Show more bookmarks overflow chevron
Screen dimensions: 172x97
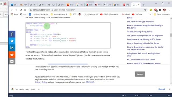pos(150,14)
